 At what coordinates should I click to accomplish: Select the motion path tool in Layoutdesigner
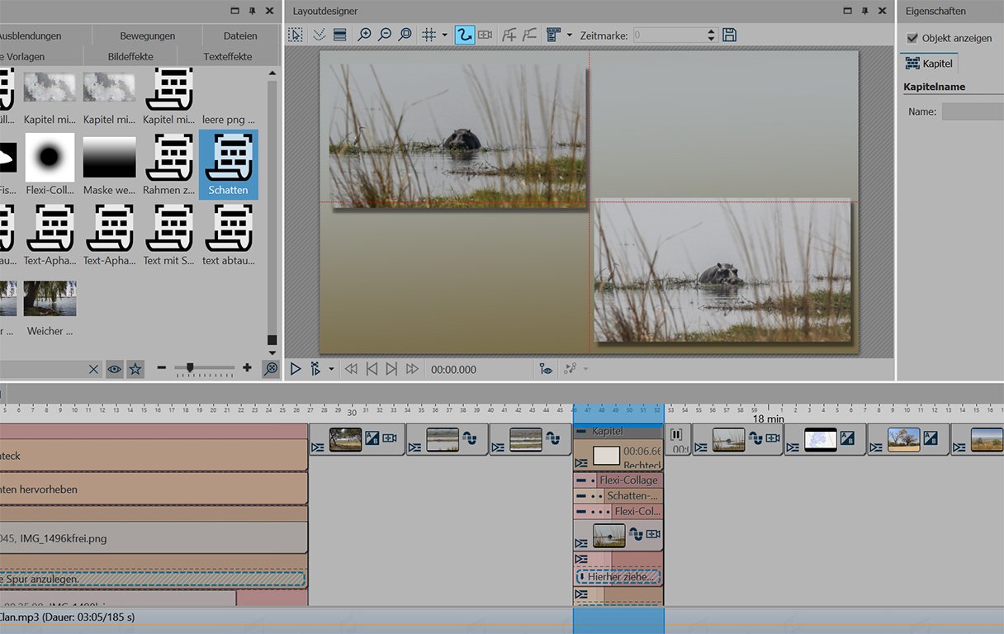(x=464, y=35)
